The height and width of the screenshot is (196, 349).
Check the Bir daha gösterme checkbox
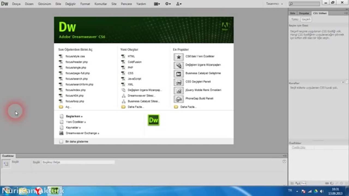(x=61, y=142)
